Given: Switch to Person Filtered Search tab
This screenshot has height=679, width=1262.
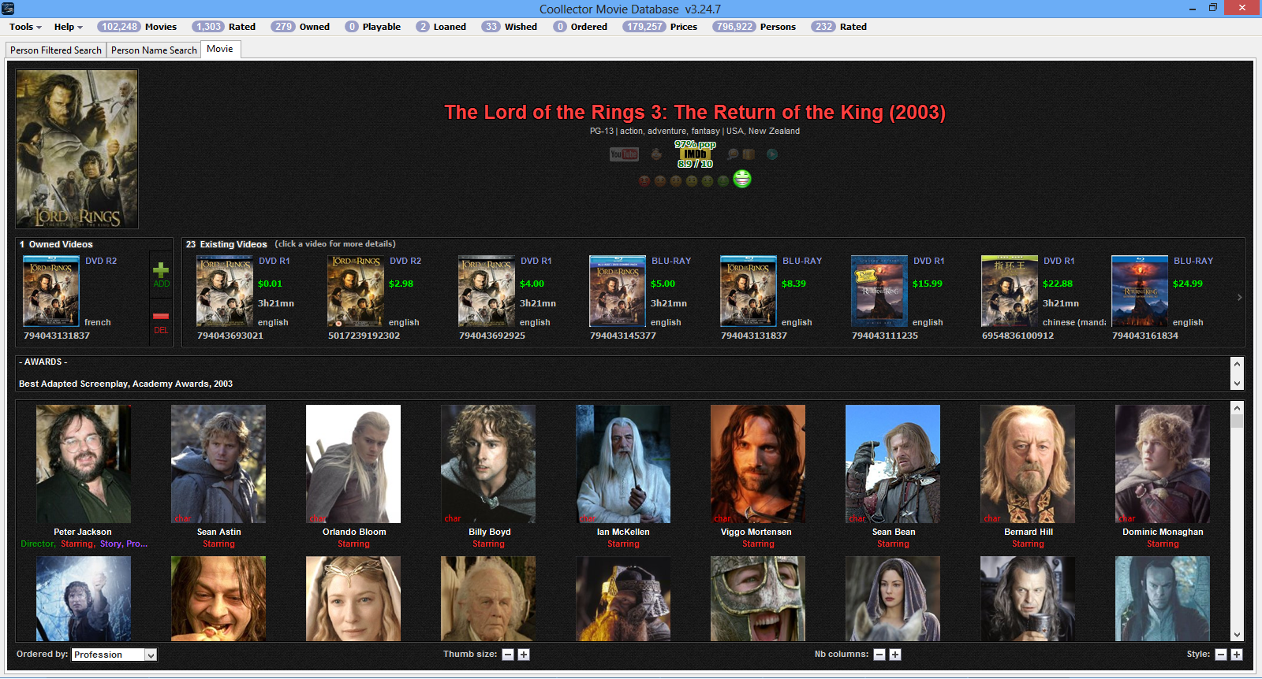Looking at the screenshot, I should click(x=56, y=50).
